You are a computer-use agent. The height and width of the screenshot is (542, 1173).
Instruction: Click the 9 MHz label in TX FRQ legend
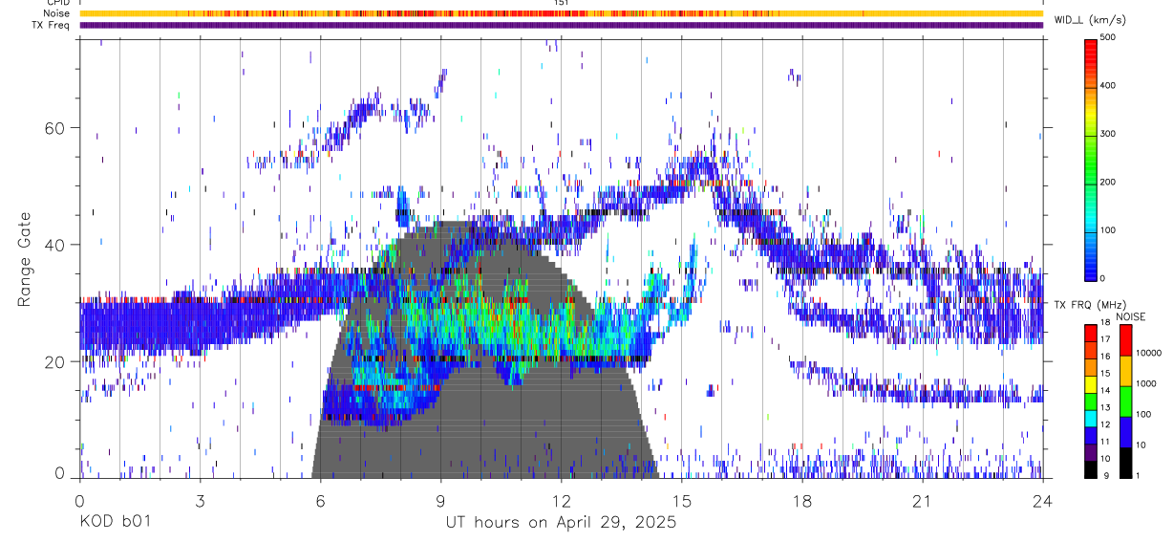1106,476
